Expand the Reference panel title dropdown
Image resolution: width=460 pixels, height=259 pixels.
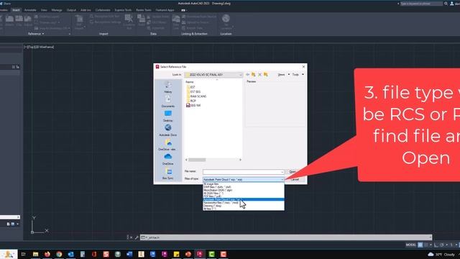click(x=36, y=34)
